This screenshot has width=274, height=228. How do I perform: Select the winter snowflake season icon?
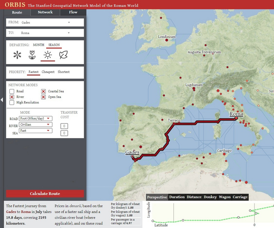tap(17, 55)
